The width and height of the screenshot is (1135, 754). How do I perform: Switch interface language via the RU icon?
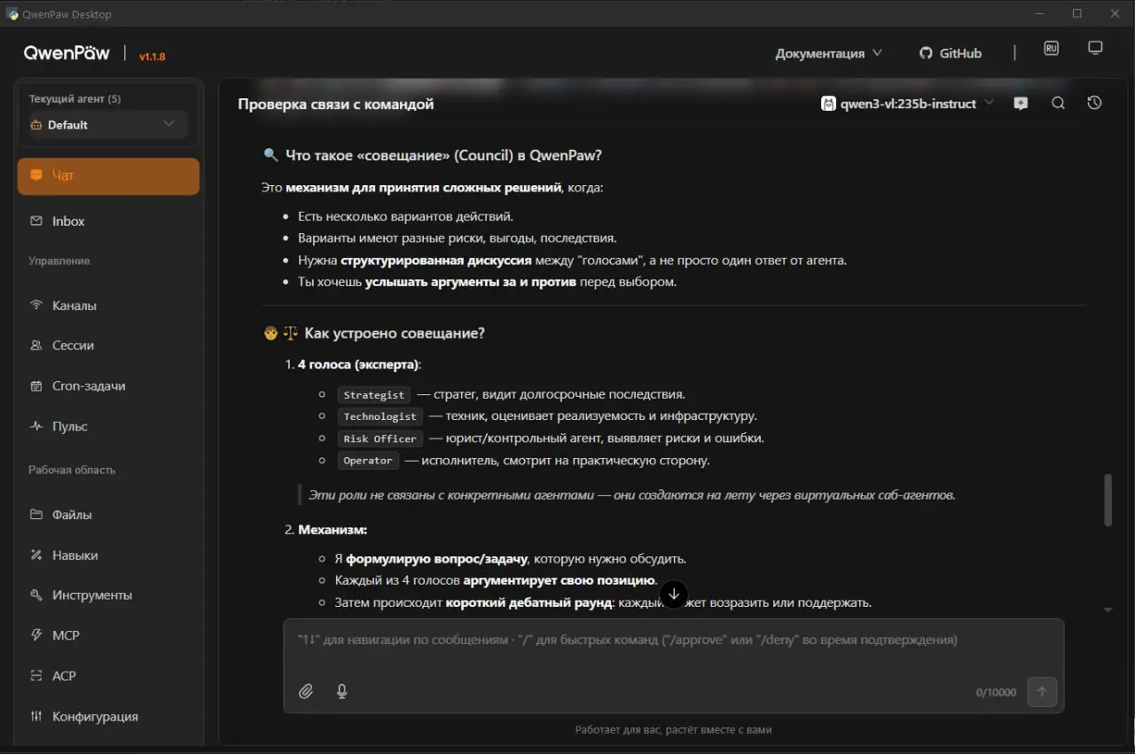[x=1051, y=49]
